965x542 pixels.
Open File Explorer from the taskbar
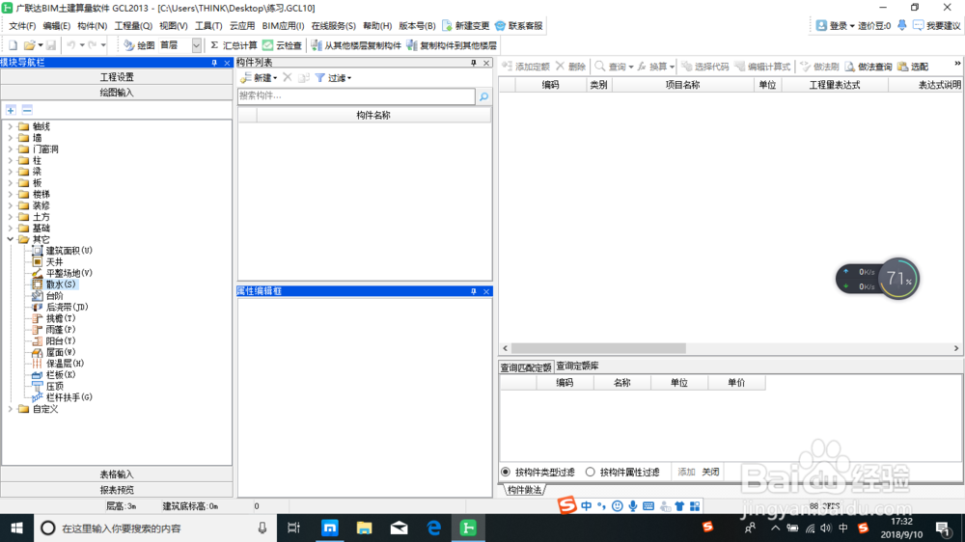coord(365,528)
